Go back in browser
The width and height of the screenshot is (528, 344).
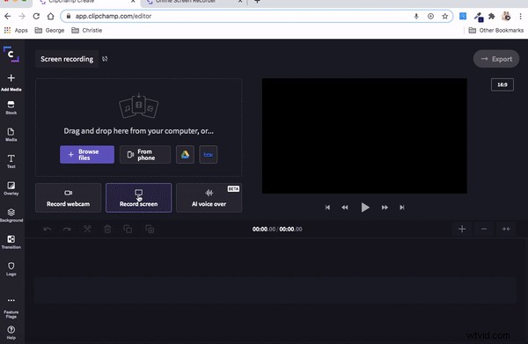pyautogui.click(x=7, y=16)
